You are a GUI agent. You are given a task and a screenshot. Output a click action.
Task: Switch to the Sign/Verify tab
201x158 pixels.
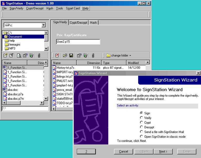pos(60,22)
